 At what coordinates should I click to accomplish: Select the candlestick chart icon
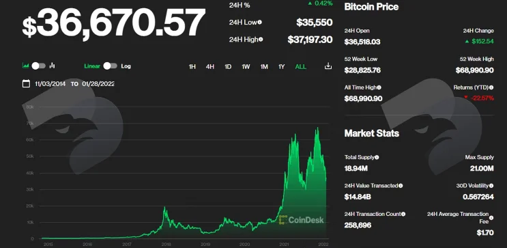(x=52, y=66)
